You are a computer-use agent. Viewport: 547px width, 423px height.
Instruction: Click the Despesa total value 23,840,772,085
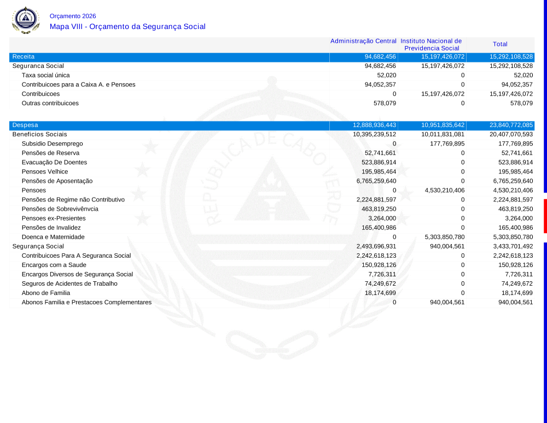(511, 125)
